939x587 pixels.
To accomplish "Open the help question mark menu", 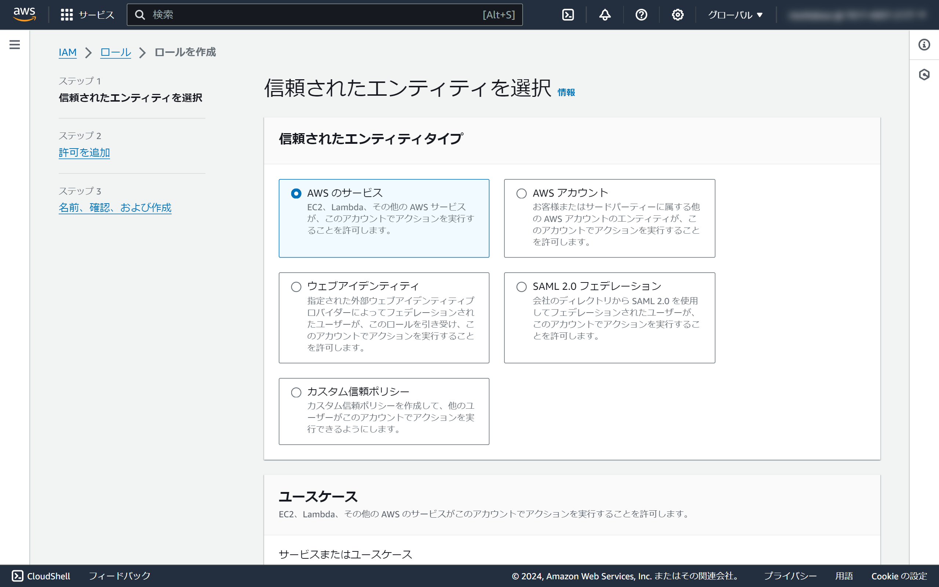I will pos(641,15).
